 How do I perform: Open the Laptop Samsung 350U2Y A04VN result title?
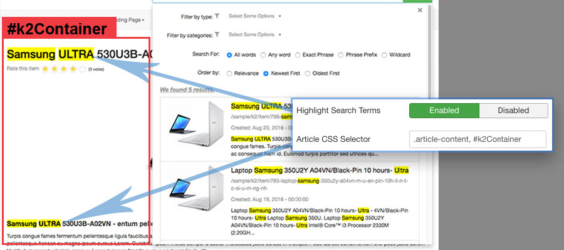pyautogui.click(x=320, y=170)
